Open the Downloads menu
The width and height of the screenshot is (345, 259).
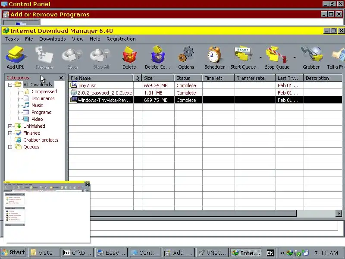click(x=52, y=39)
